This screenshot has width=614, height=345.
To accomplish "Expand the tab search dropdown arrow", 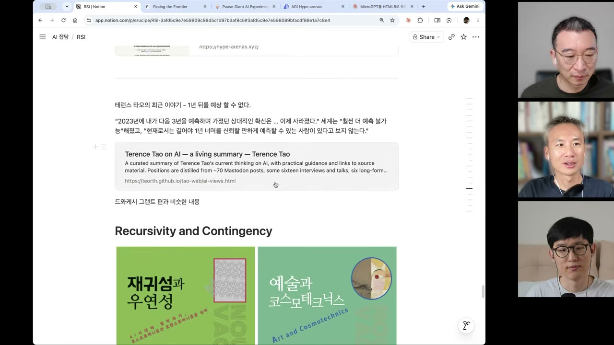I will [x=67, y=7].
